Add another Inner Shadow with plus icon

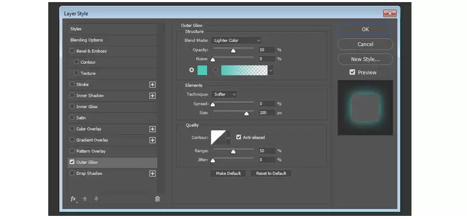[153, 95]
